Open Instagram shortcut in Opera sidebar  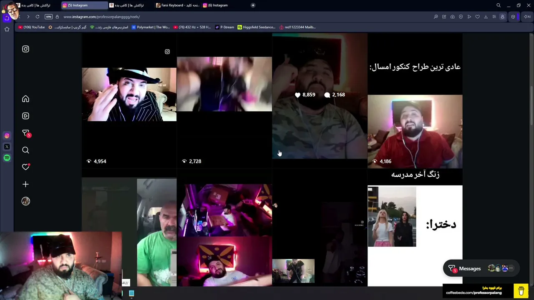tap(7, 135)
